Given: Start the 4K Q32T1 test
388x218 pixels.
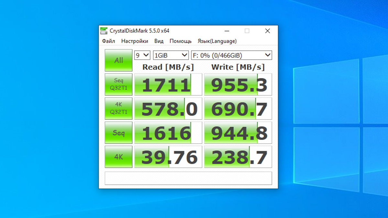Looking at the screenshot, I should 119,109.
